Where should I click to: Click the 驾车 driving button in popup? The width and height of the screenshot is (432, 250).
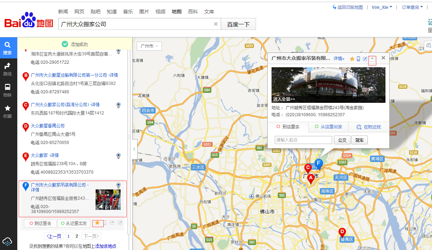pyautogui.click(x=359, y=140)
